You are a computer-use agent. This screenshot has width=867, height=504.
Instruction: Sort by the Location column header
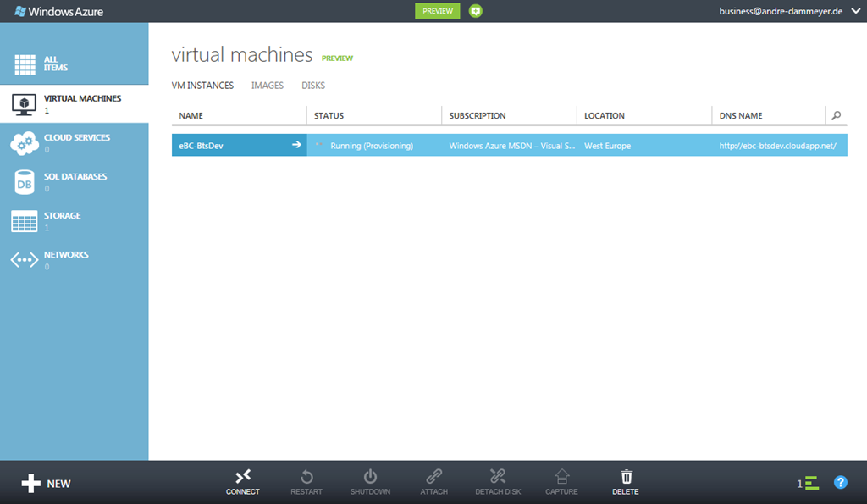point(605,116)
